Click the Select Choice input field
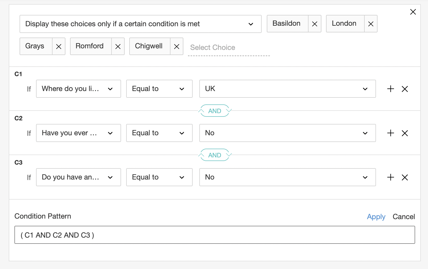428x269 pixels. (229, 48)
